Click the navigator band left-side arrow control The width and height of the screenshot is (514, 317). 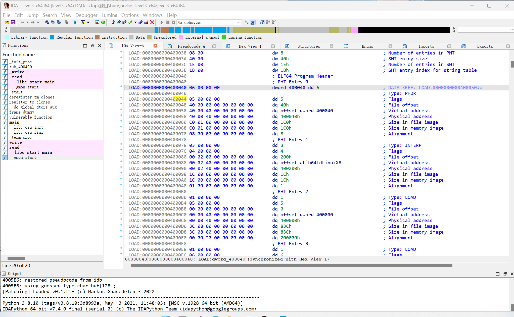tap(6, 30)
